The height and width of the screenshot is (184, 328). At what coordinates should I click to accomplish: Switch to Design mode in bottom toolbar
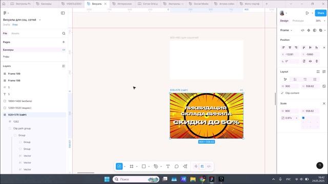click(202, 166)
